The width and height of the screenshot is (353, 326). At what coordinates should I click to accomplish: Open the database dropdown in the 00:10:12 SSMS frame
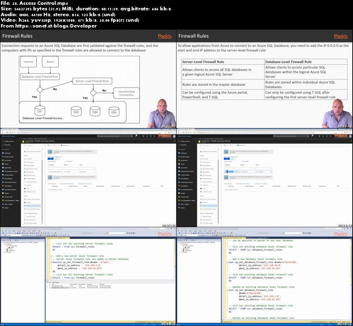[x=190, y=235]
